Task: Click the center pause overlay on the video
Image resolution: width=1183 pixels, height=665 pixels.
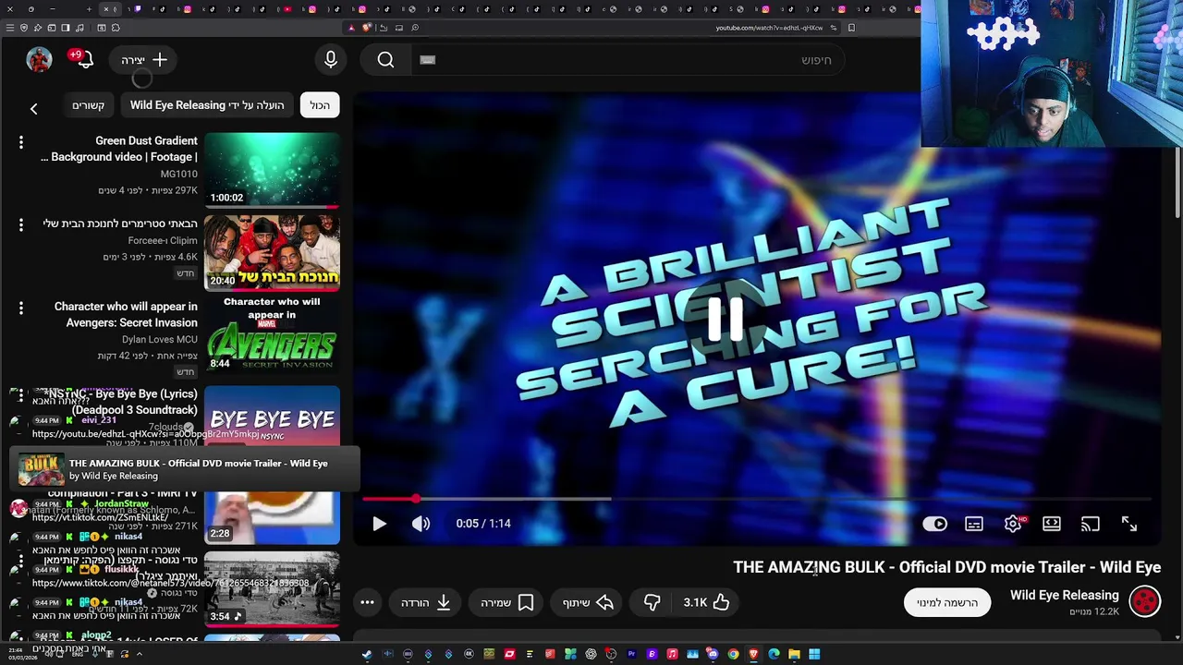Action: click(x=725, y=319)
